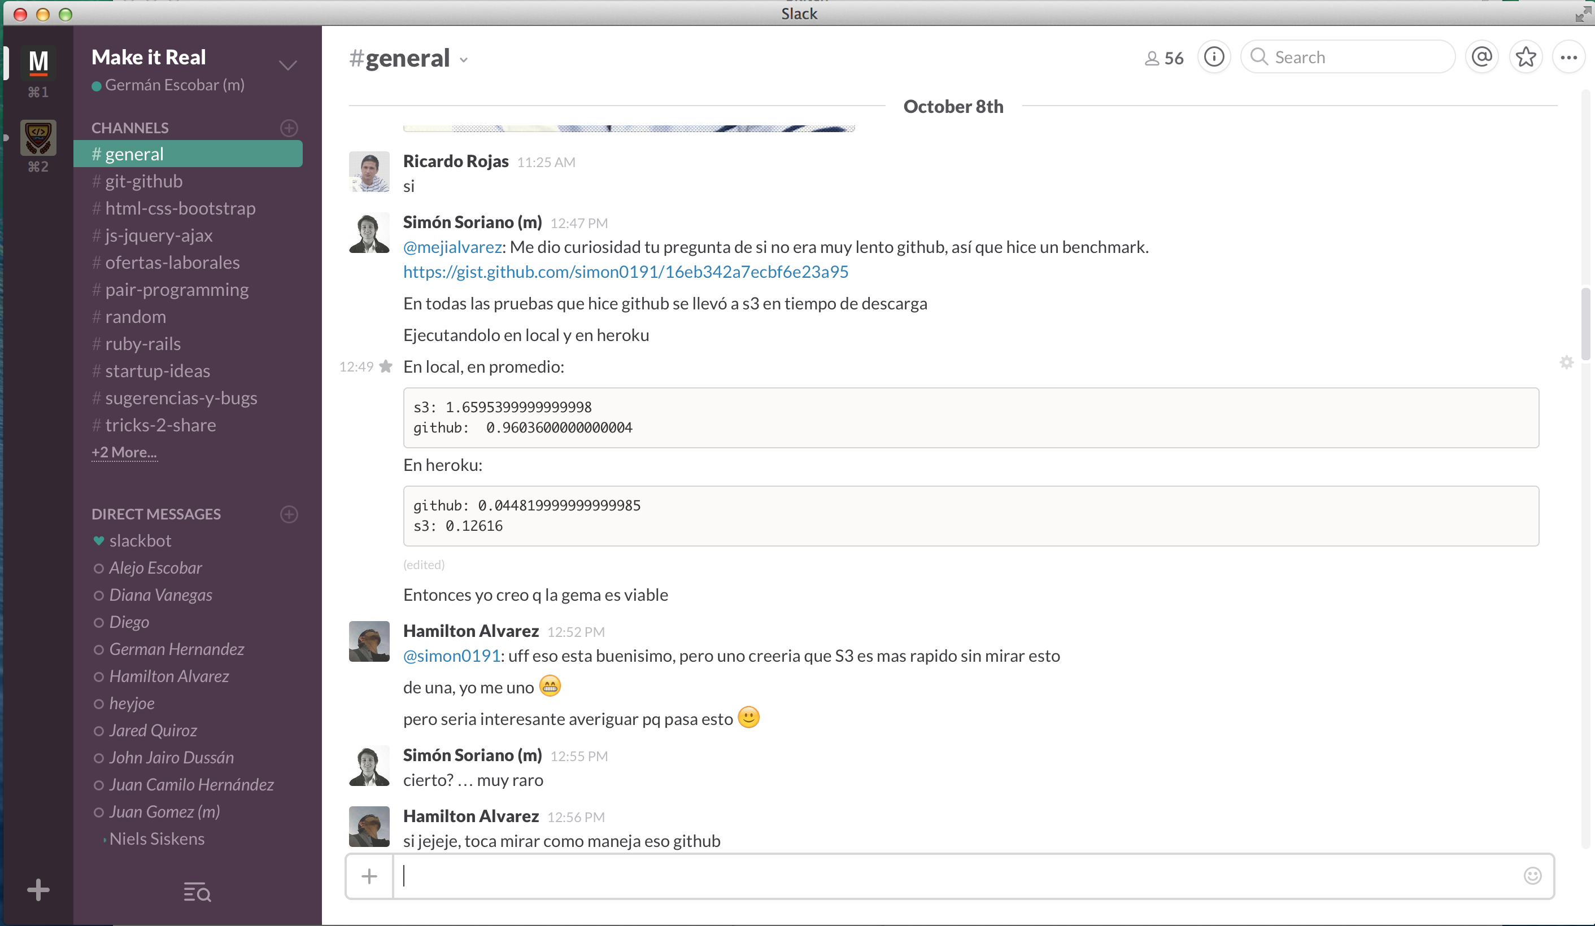
Task: Switch to the second workspace in the team rail
Action: (38, 138)
